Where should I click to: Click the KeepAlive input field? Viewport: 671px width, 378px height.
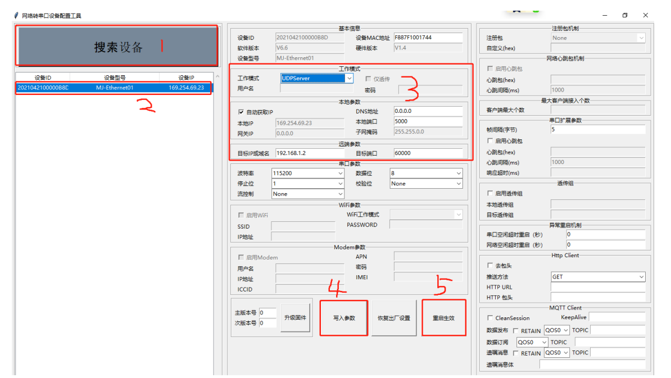coord(617,317)
